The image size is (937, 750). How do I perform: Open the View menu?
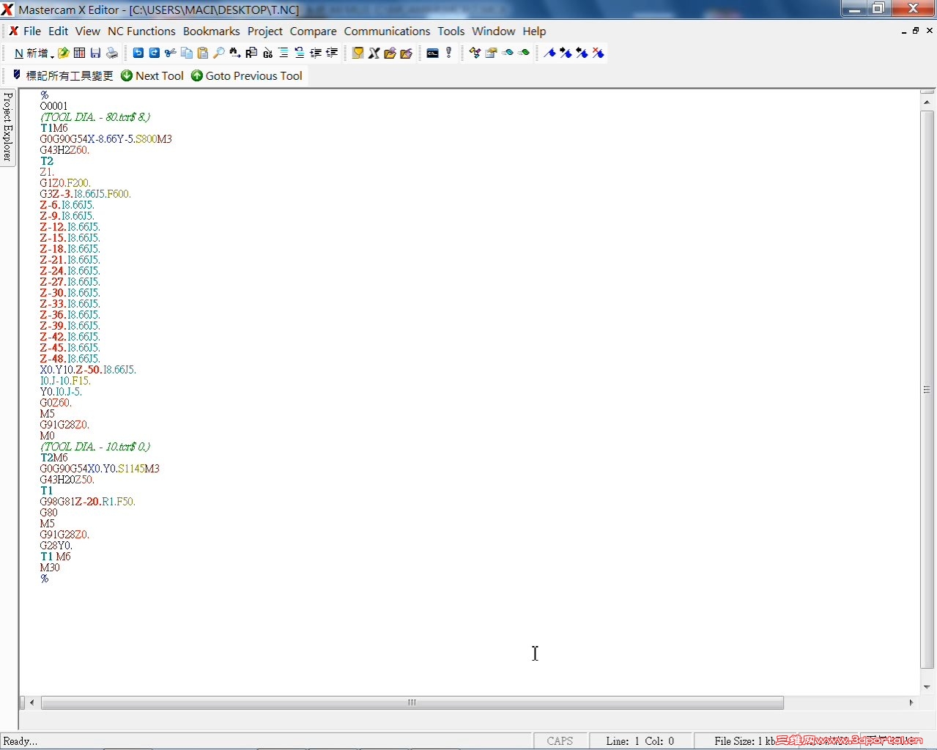pos(87,31)
